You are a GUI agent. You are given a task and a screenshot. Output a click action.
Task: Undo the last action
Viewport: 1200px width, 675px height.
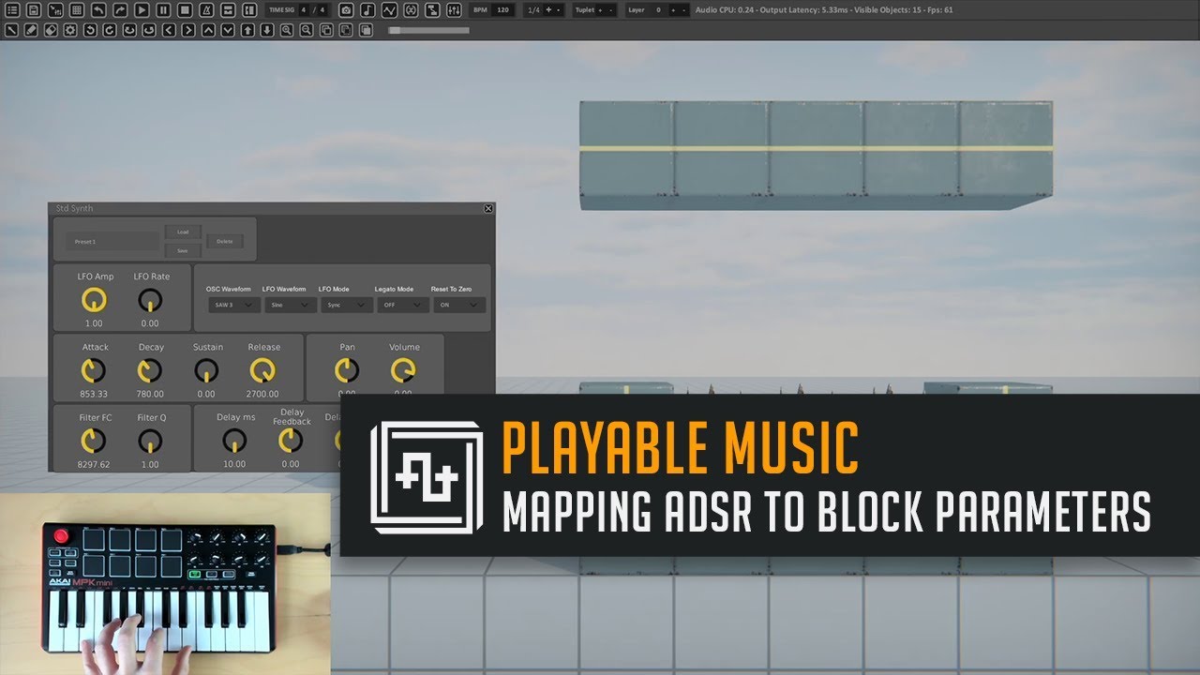click(98, 9)
